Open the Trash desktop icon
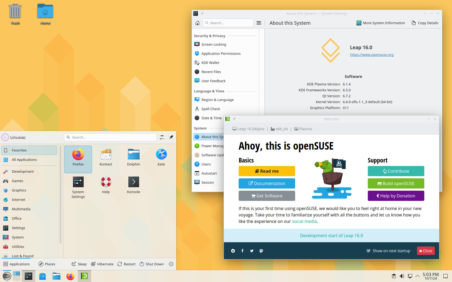452x282 pixels. click(x=15, y=14)
